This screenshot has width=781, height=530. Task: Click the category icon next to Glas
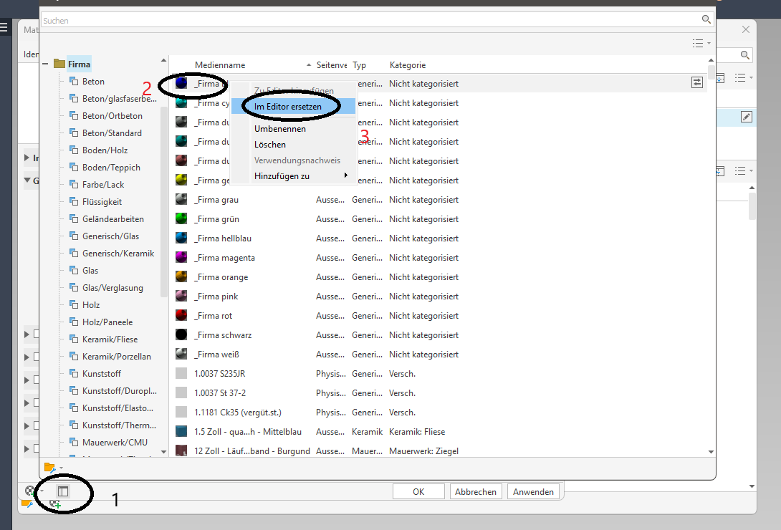(x=74, y=270)
